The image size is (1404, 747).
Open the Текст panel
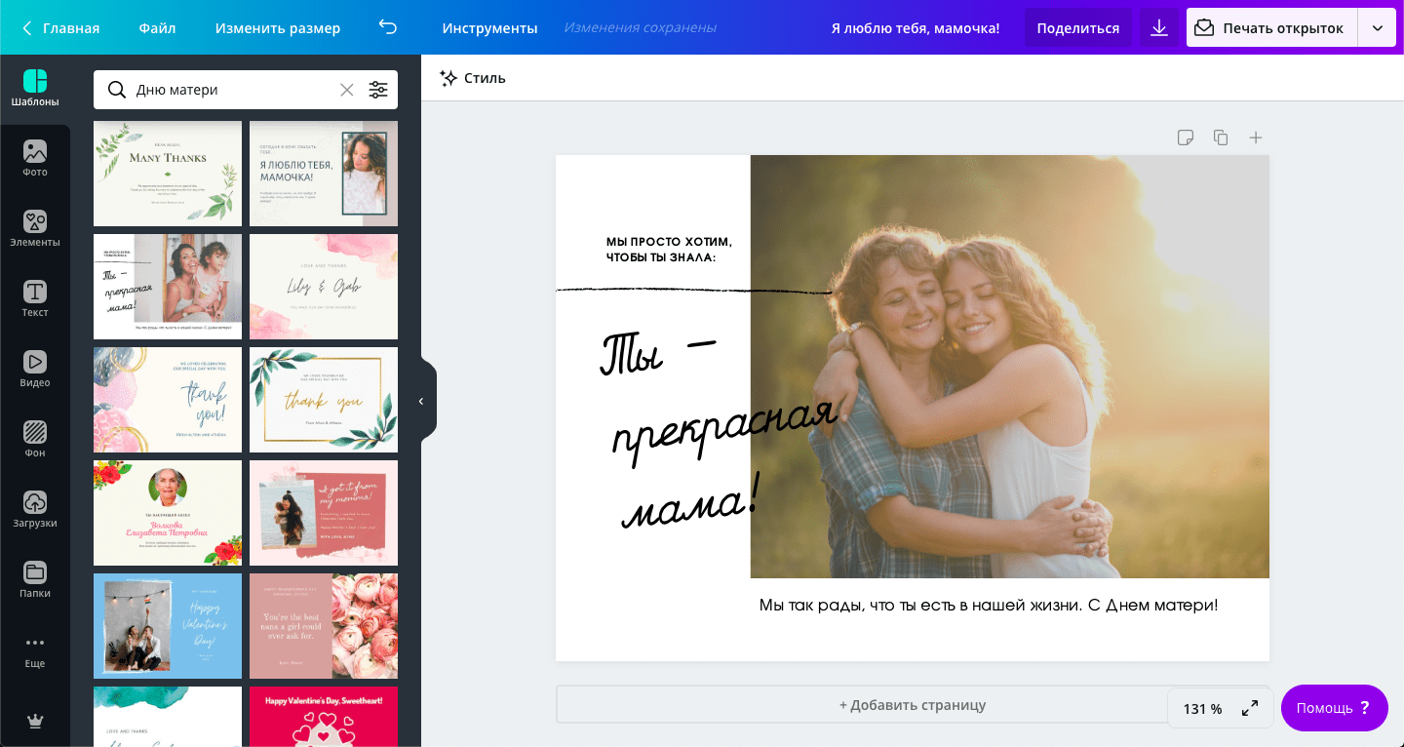point(35,298)
